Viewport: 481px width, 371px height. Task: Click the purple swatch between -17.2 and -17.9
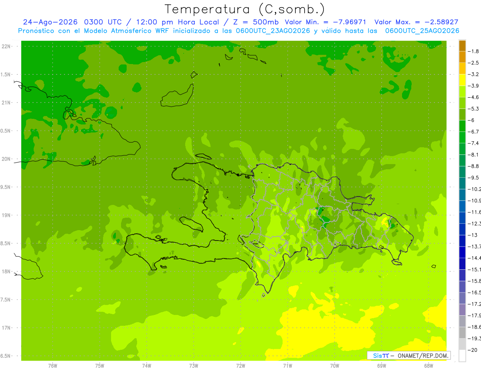coord(462,310)
